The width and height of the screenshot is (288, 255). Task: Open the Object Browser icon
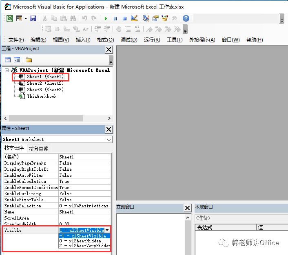click(x=165, y=18)
